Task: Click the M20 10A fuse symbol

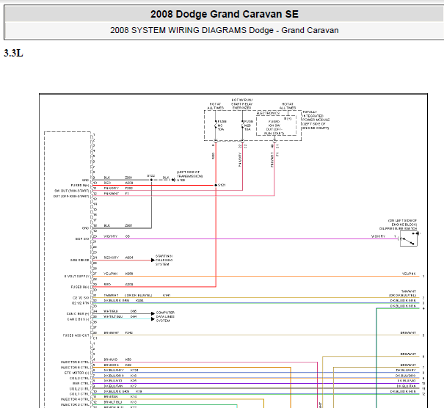Action: [x=243, y=125]
